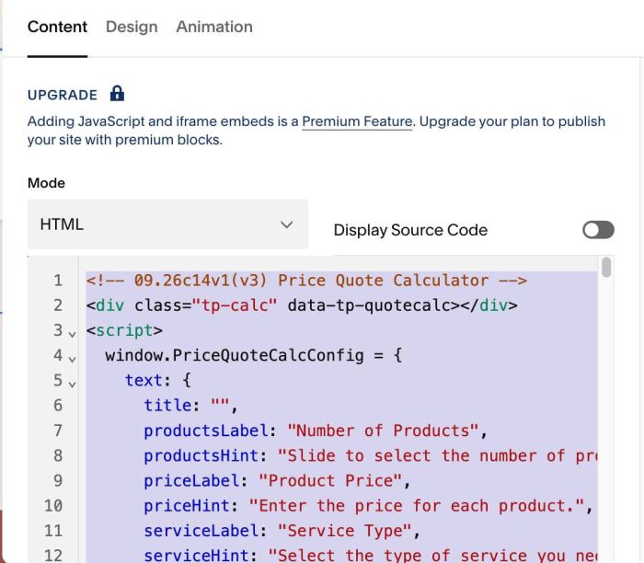Open the HTML mode dropdown
This screenshot has height=563, width=644.
pyautogui.click(x=167, y=224)
